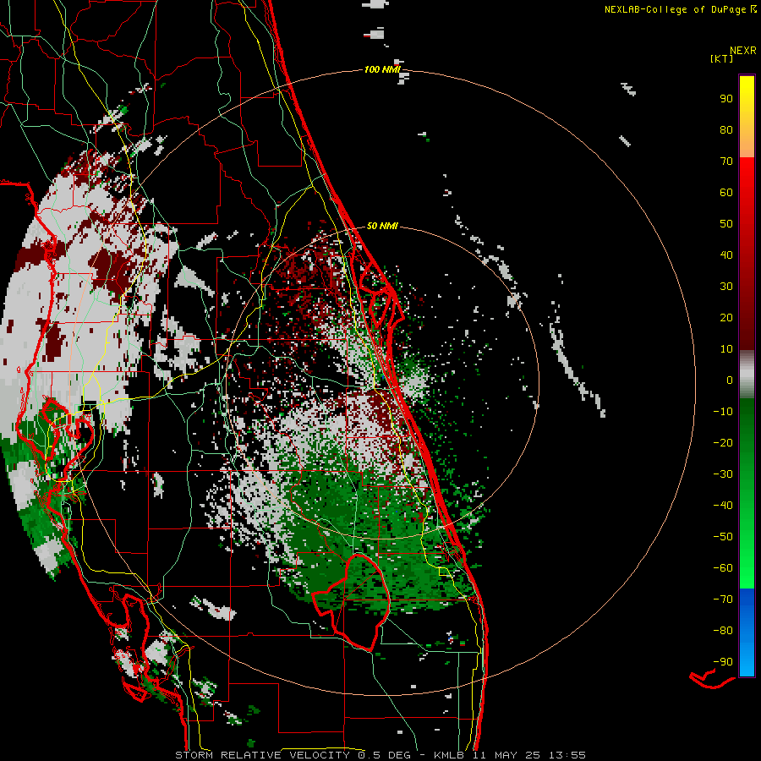Image resolution: width=761 pixels, height=761 pixels.
Task: Click the 90 value on the velocity scale
Action: point(726,99)
